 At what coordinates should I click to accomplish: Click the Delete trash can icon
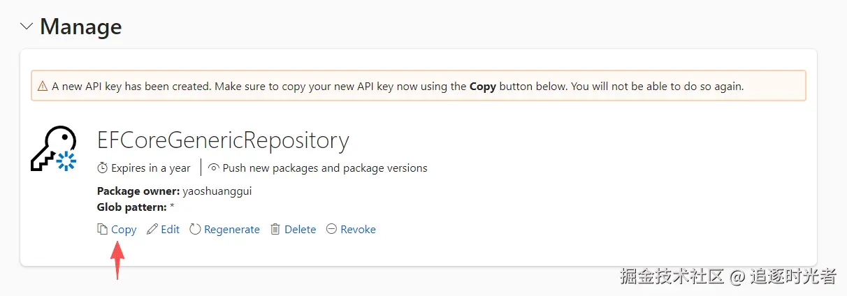tap(275, 229)
